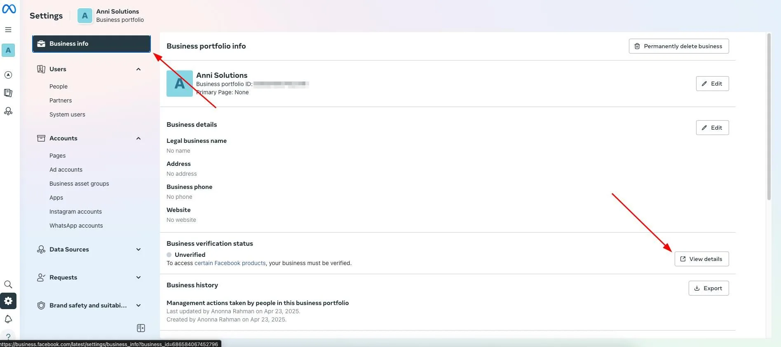Open the settings gear icon
This screenshot has width=781, height=347.
(8, 301)
